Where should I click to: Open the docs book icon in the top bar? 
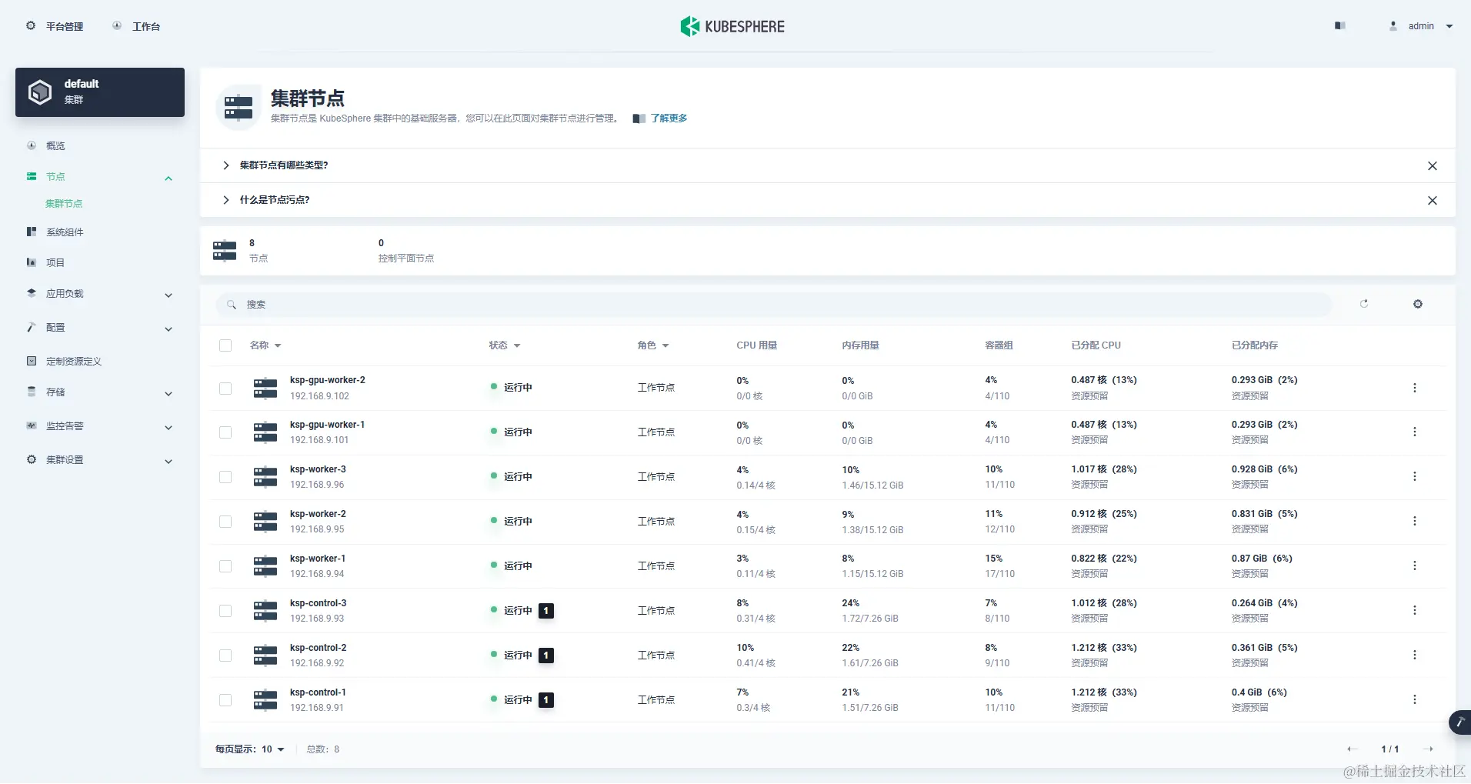tap(1339, 25)
